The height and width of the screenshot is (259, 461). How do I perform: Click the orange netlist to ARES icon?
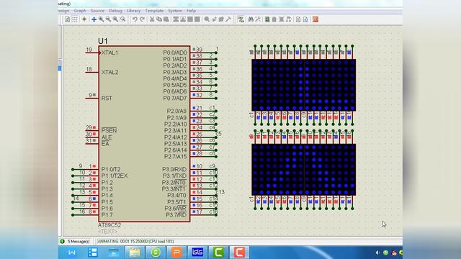(315, 19)
